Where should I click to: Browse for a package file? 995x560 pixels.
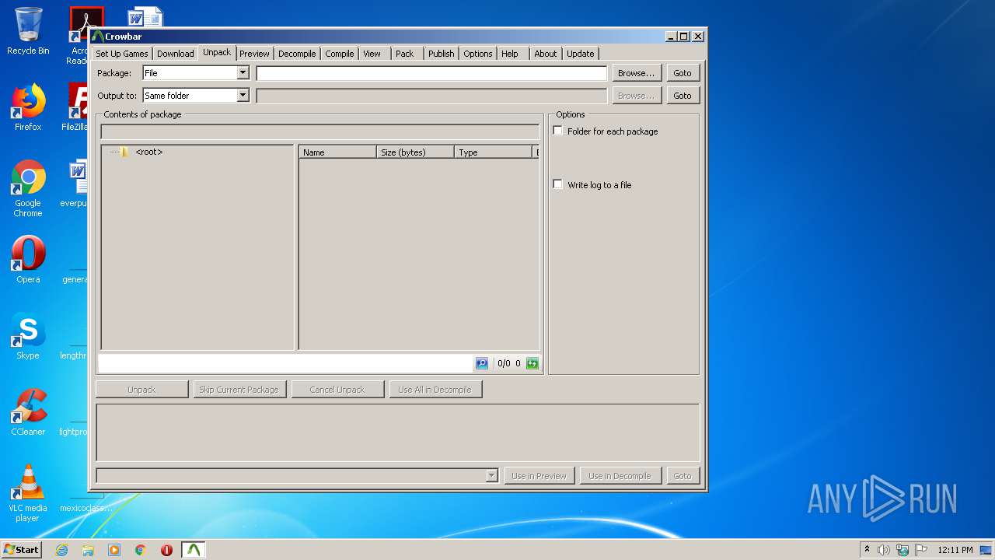coord(637,72)
